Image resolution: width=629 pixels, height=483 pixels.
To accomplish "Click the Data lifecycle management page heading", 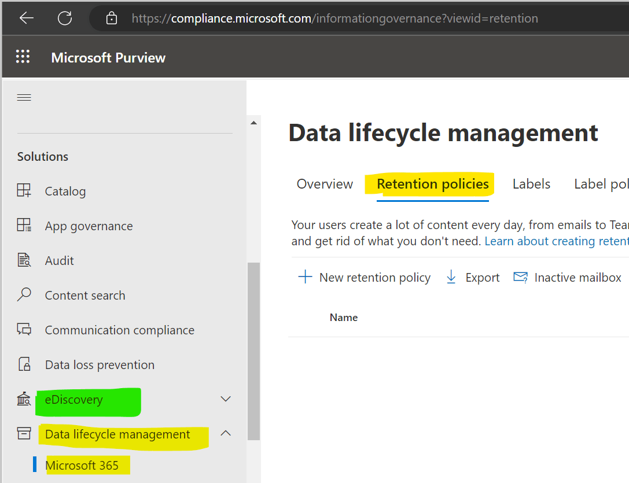I will click(443, 133).
